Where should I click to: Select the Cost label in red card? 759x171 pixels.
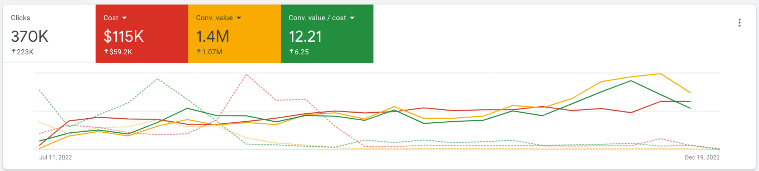coord(111,18)
